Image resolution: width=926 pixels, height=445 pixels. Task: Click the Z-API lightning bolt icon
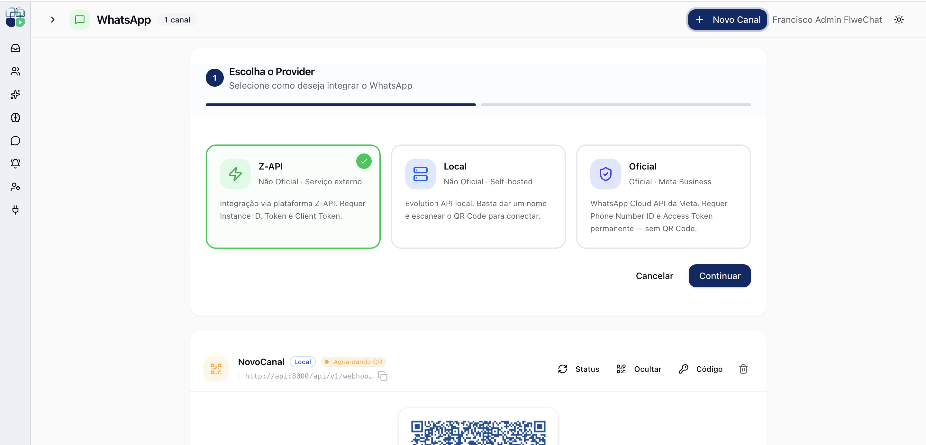(x=235, y=174)
